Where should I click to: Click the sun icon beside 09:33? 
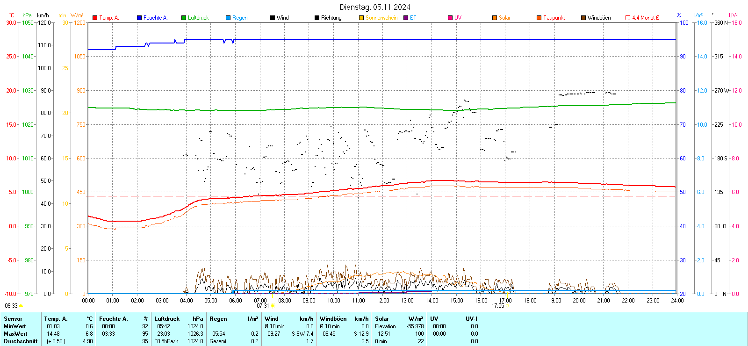click(x=21, y=306)
